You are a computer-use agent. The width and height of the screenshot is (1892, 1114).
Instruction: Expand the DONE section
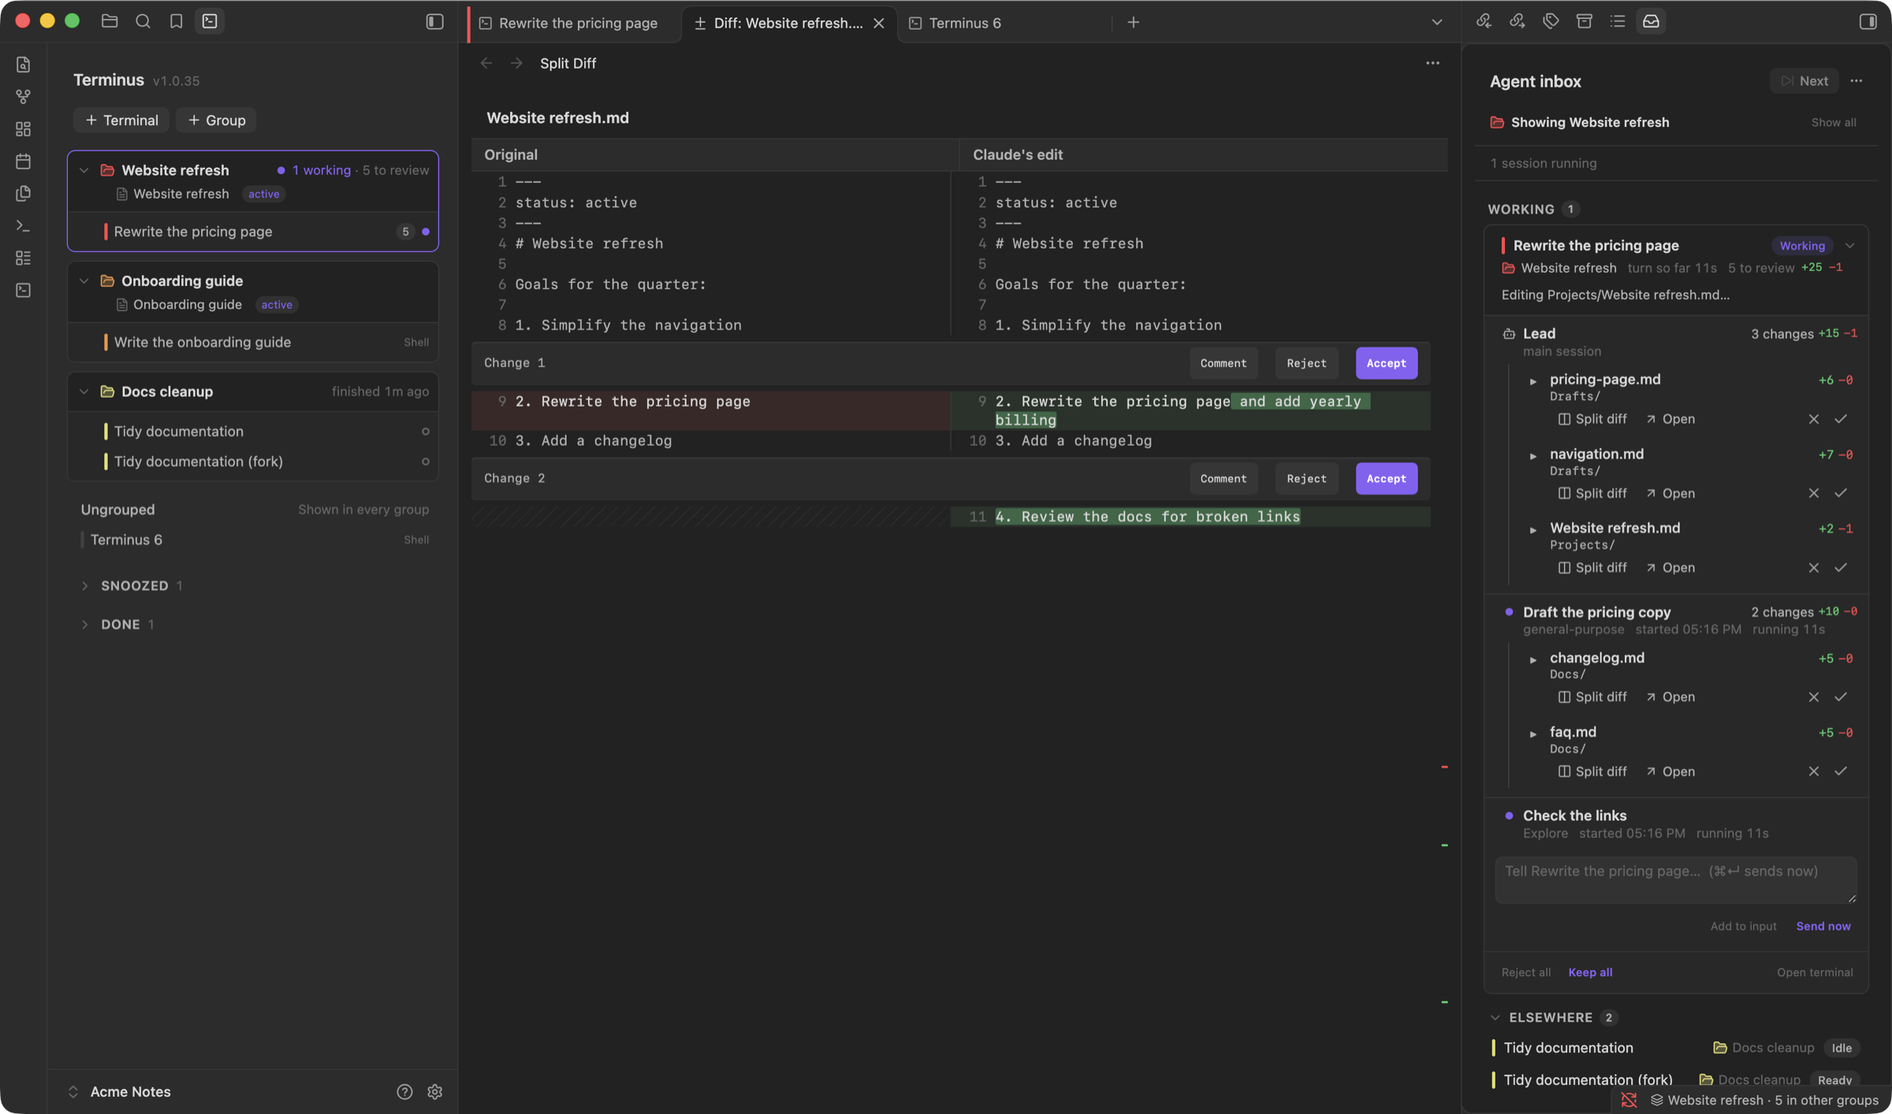tap(84, 624)
